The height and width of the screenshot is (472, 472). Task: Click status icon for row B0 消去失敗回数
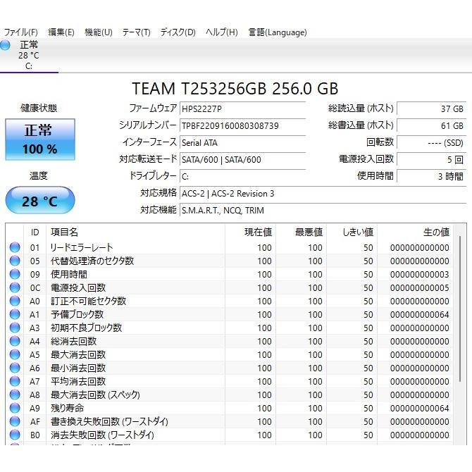(x=15, y=435)
